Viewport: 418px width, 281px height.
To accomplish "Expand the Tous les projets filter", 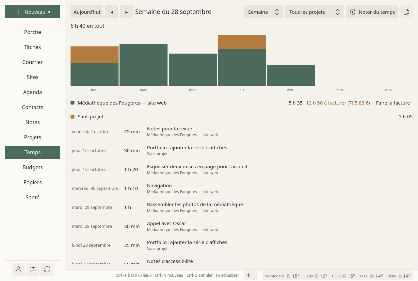I will (x=315, y=12).
